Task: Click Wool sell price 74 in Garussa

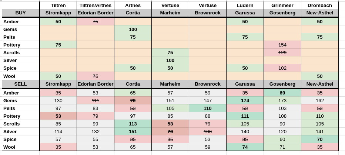Action: (245, 147)
